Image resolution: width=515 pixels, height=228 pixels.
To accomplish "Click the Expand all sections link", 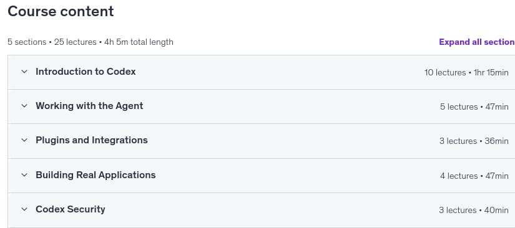I will 477,42.
